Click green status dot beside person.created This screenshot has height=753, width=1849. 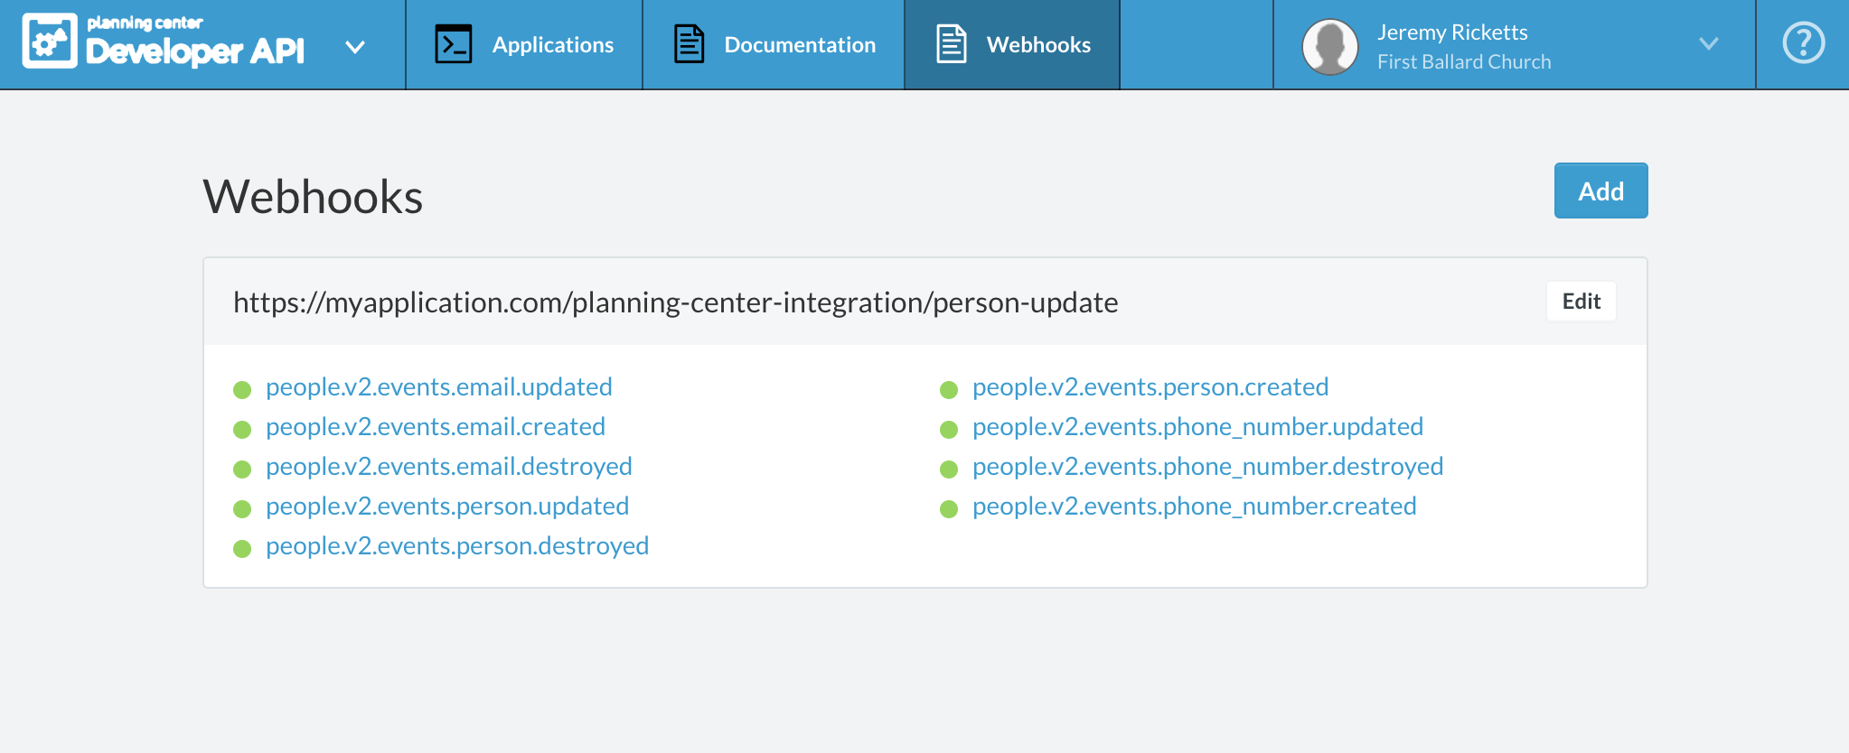point(949,390)
